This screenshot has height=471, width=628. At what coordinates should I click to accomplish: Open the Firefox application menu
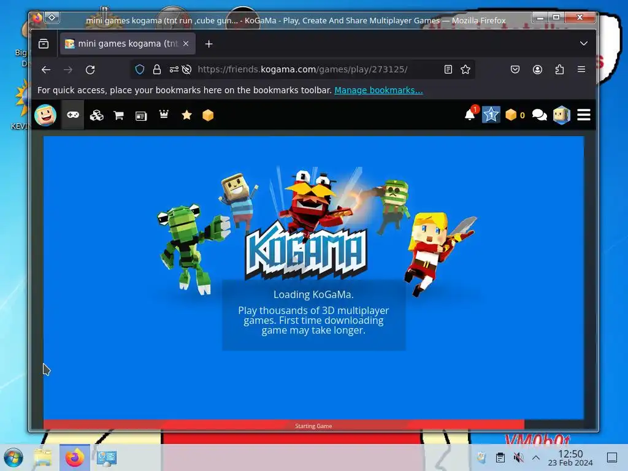(581, 69)
